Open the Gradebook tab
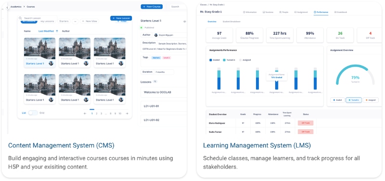Image resolution: width=385 pixels, height=181 pixels. 341,12
